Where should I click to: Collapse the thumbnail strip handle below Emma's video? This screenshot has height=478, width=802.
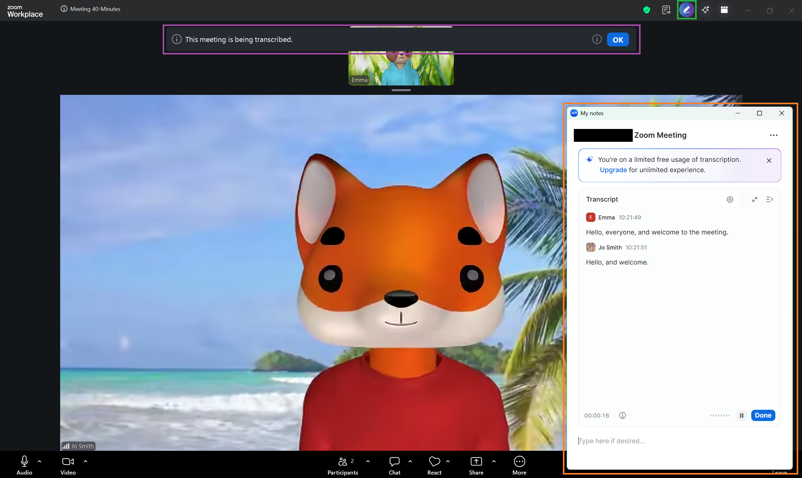401,90
